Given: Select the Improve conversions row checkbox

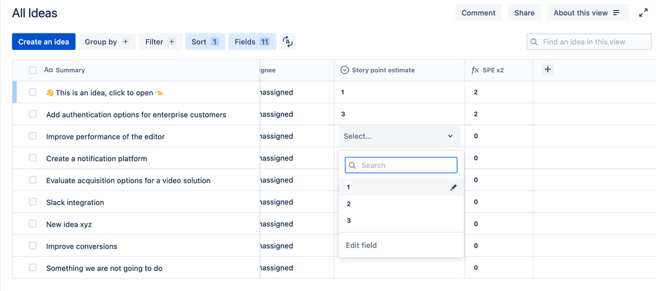Looking at the screenshot, I should 33,246.
